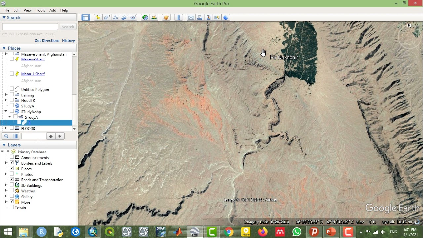Collapse the Layers panel

[x=4, y=145]
